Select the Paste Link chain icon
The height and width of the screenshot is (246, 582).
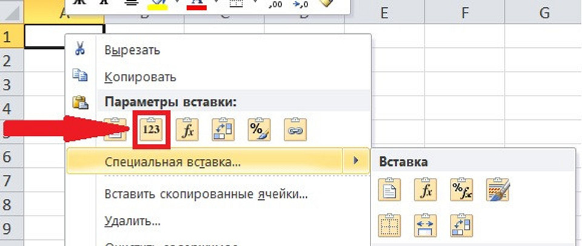[295, 130]
